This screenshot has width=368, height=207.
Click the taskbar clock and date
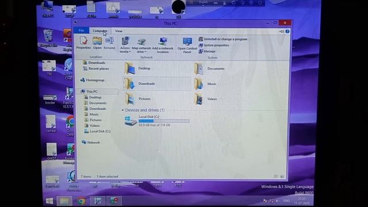click(302, 201)
